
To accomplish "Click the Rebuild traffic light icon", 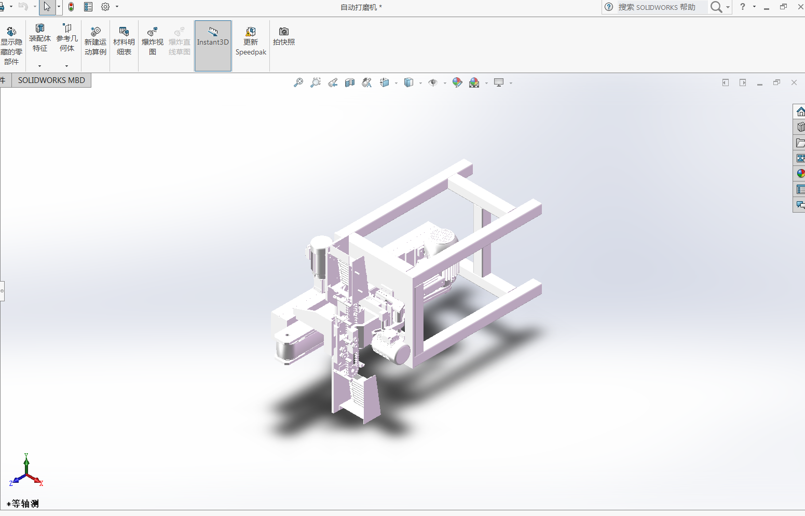I will (71, 7).
